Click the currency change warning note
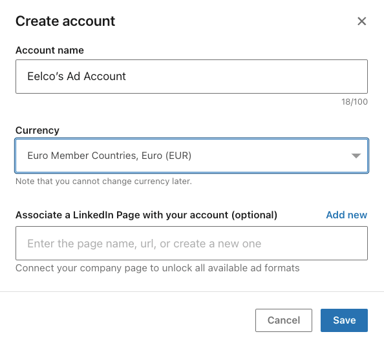The width and height of the screenshot is (384, 343). (x=103, y=182)
